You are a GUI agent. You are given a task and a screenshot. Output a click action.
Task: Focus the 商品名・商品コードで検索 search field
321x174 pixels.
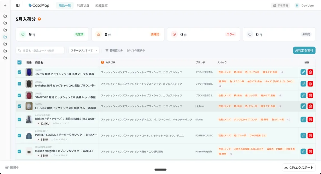point(40,51)
